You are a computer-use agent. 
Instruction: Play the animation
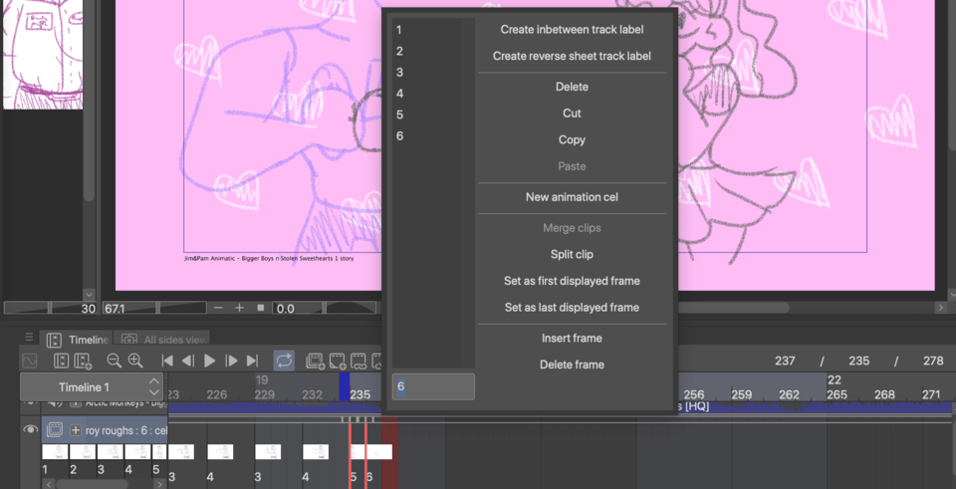(209, 361)
